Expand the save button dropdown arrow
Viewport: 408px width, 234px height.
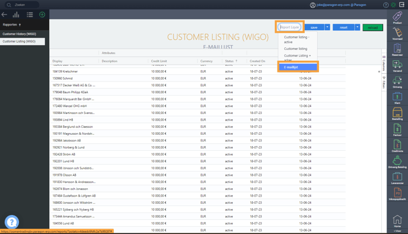(327, 27)
